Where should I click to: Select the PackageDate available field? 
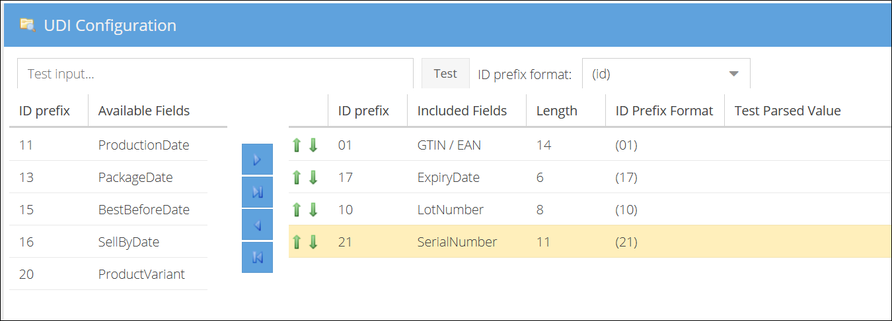[135, 177]
